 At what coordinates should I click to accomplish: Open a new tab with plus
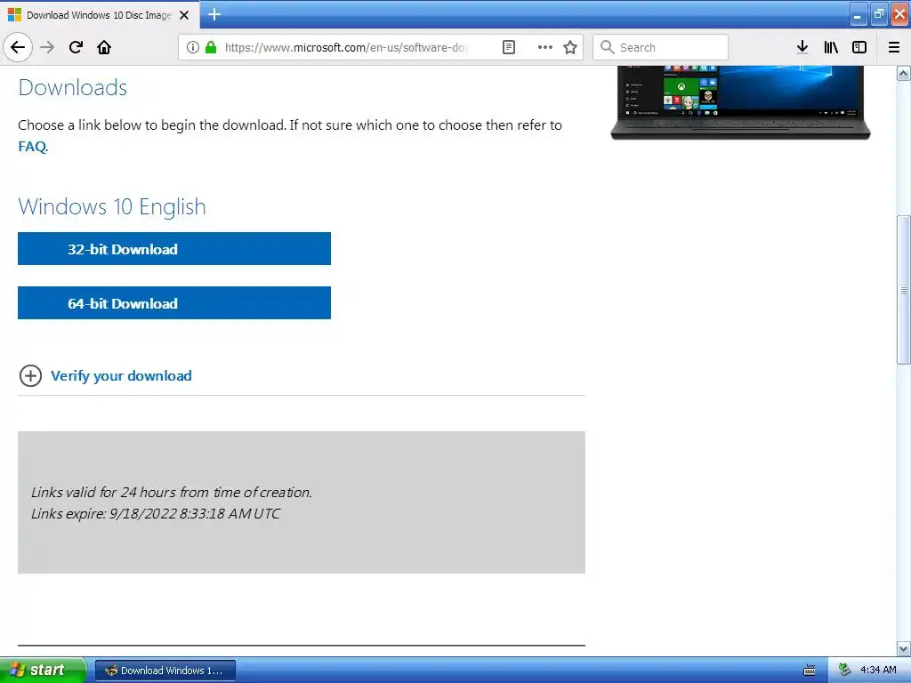(214, 14)
